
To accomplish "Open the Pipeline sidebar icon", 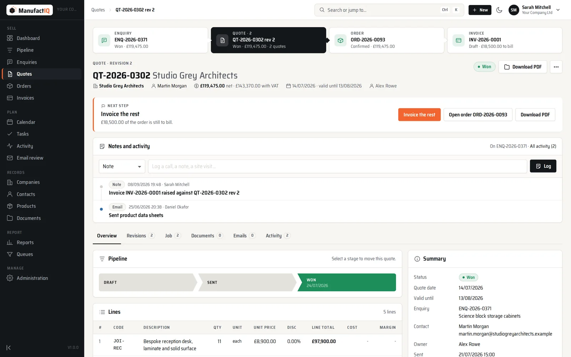I will pos(10,50).
